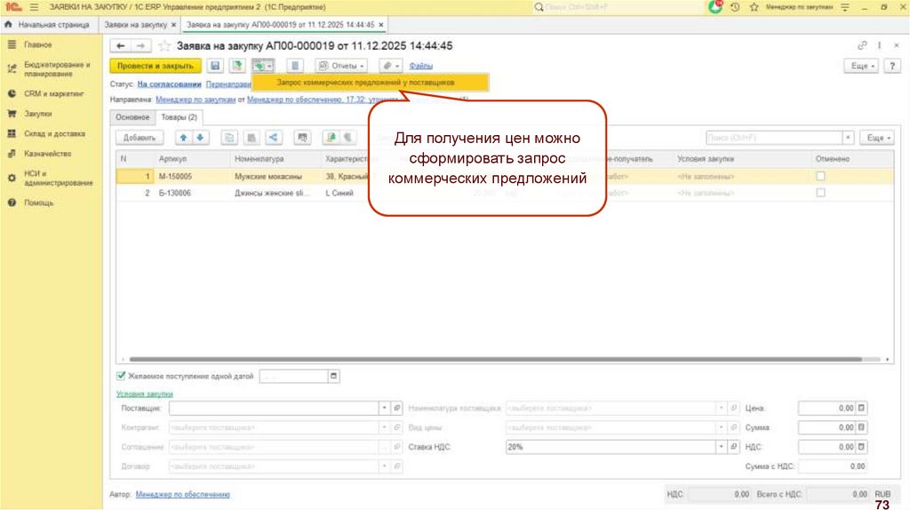Uncheck 'Желаемое поступление одной датой' checkbox
The width and height of the screenshot is (910, 510).
(x=122, y=376)
